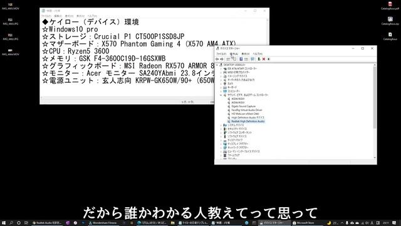
Task: Click the Disable device down-arrow icon
Action: point(269,59)
